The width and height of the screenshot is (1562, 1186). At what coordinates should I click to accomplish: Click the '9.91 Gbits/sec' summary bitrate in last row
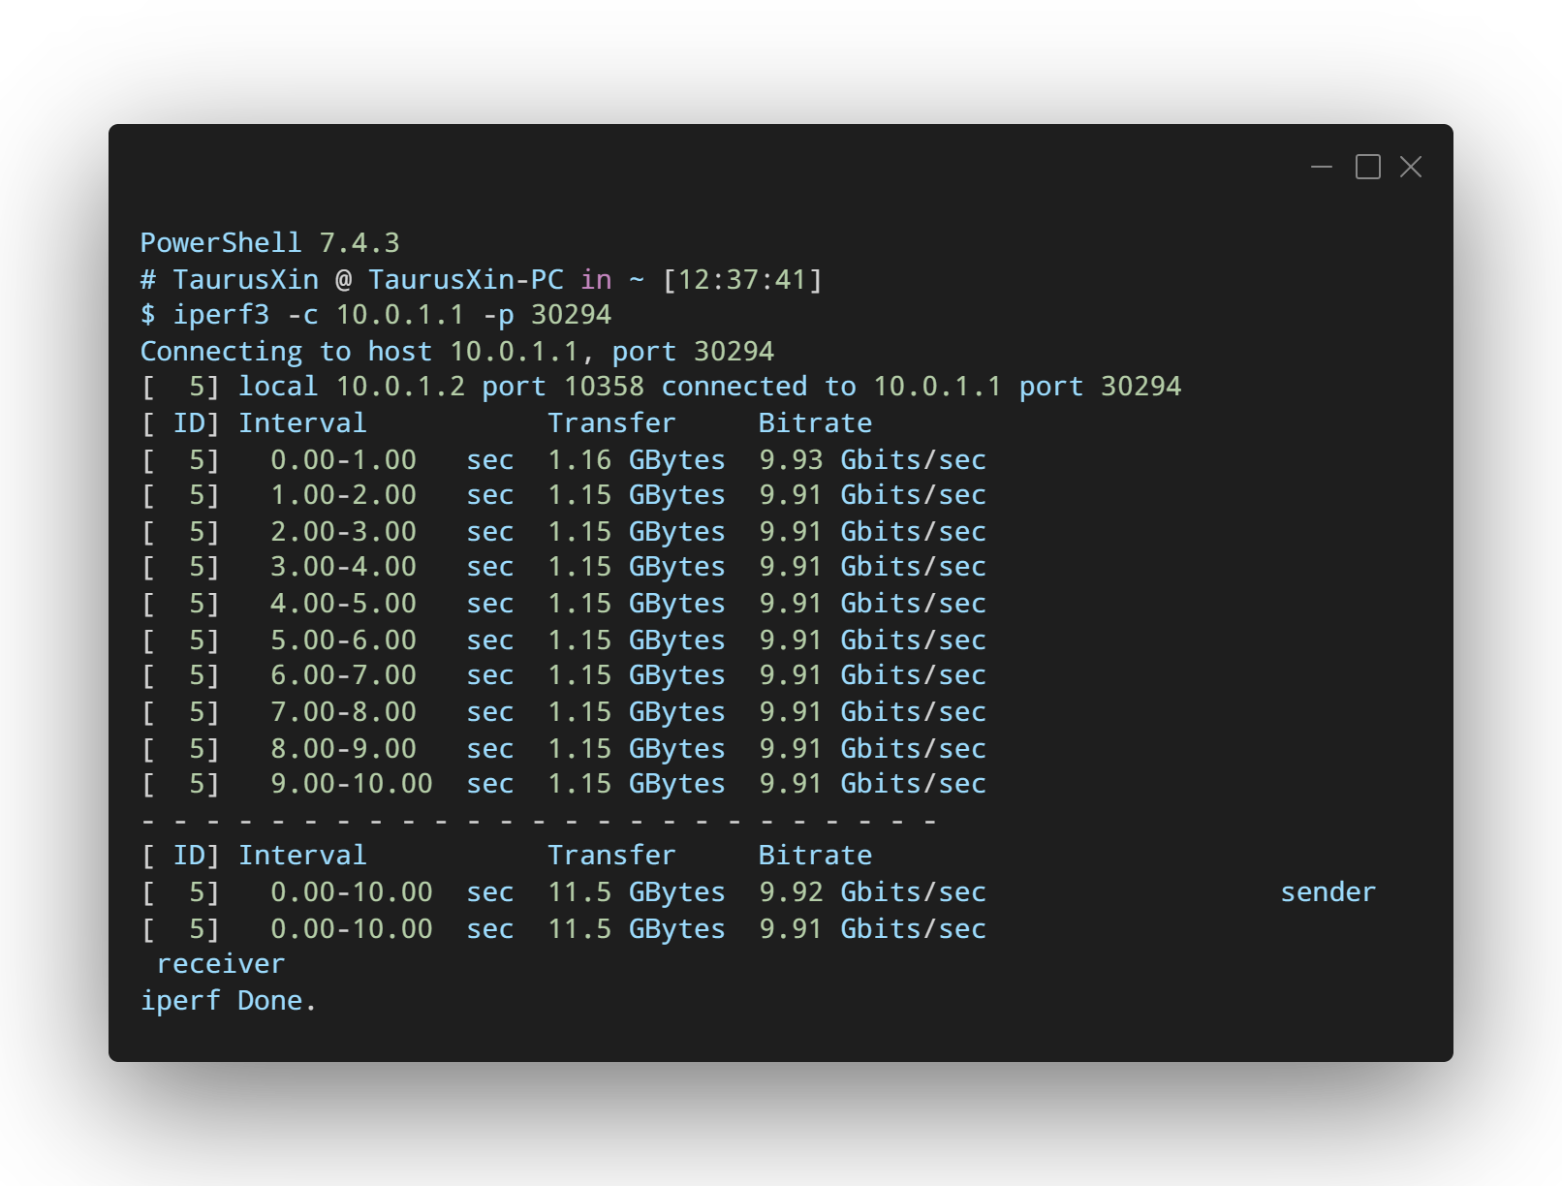coord(872,928)
